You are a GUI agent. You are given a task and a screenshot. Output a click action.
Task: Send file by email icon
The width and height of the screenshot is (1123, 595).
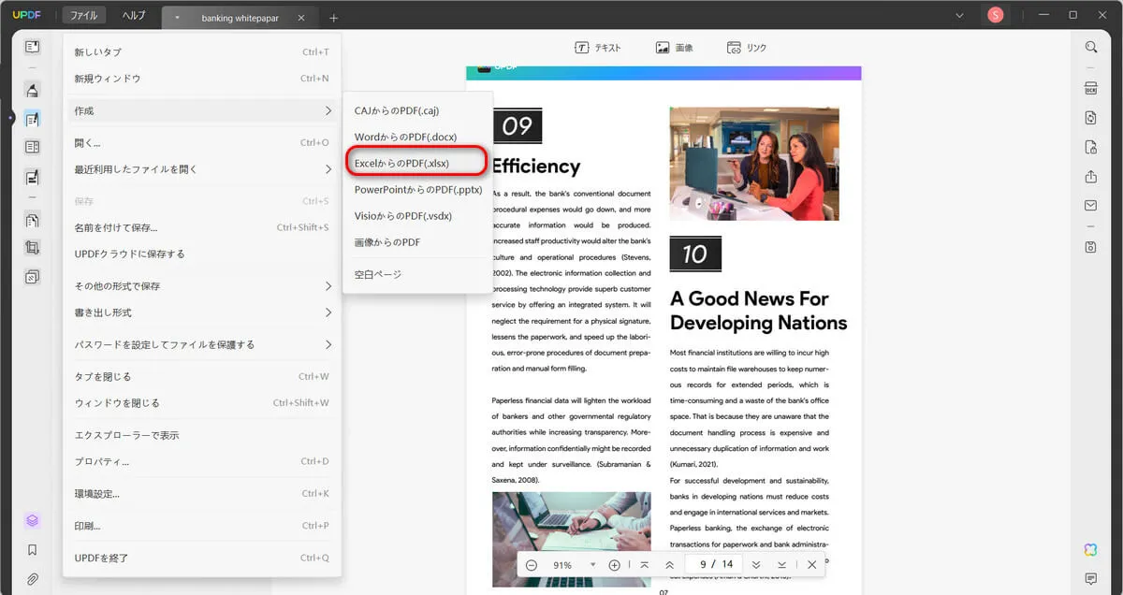click(x=1091, y=206)
